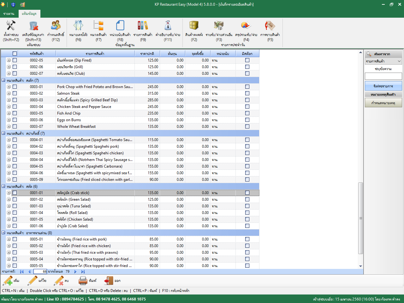This screenshot has height=303, width=404.
Task: Toggle stock checkbox for Tuna Salad row
Action: click(247, 206)
